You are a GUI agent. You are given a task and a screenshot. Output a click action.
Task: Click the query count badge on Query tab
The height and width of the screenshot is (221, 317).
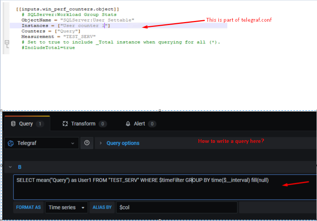(x=39, y=123)
